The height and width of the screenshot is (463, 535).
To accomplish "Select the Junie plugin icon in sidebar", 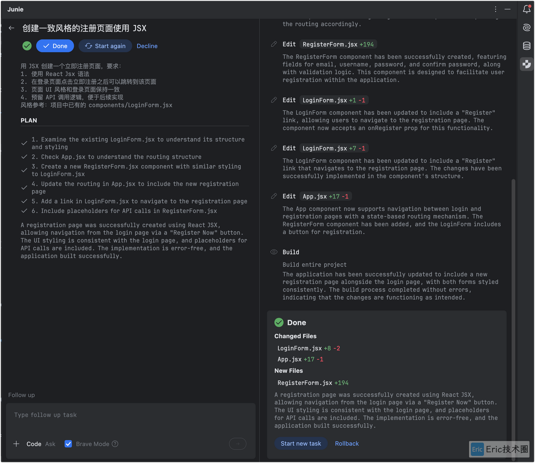I will pos(526,64).
